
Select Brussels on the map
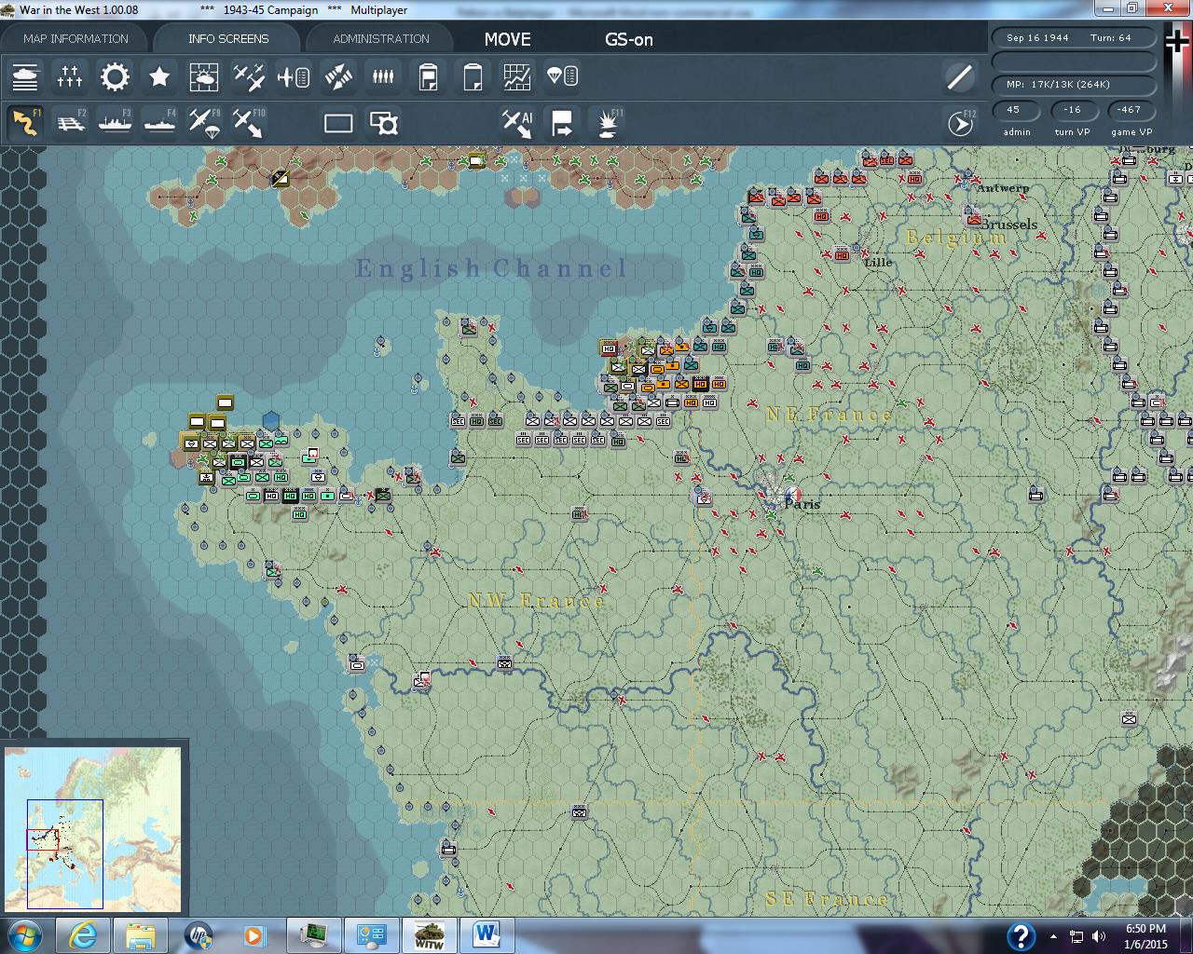coord(1009,225)
